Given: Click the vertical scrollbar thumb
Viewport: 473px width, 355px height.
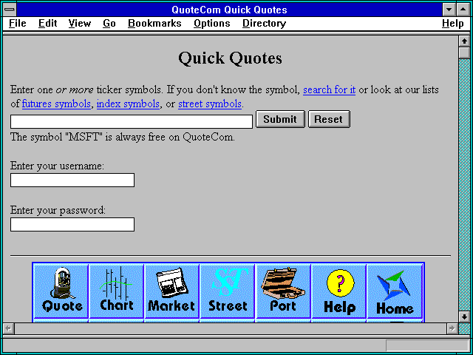Looking at the screenshot, I should point(464,53).
